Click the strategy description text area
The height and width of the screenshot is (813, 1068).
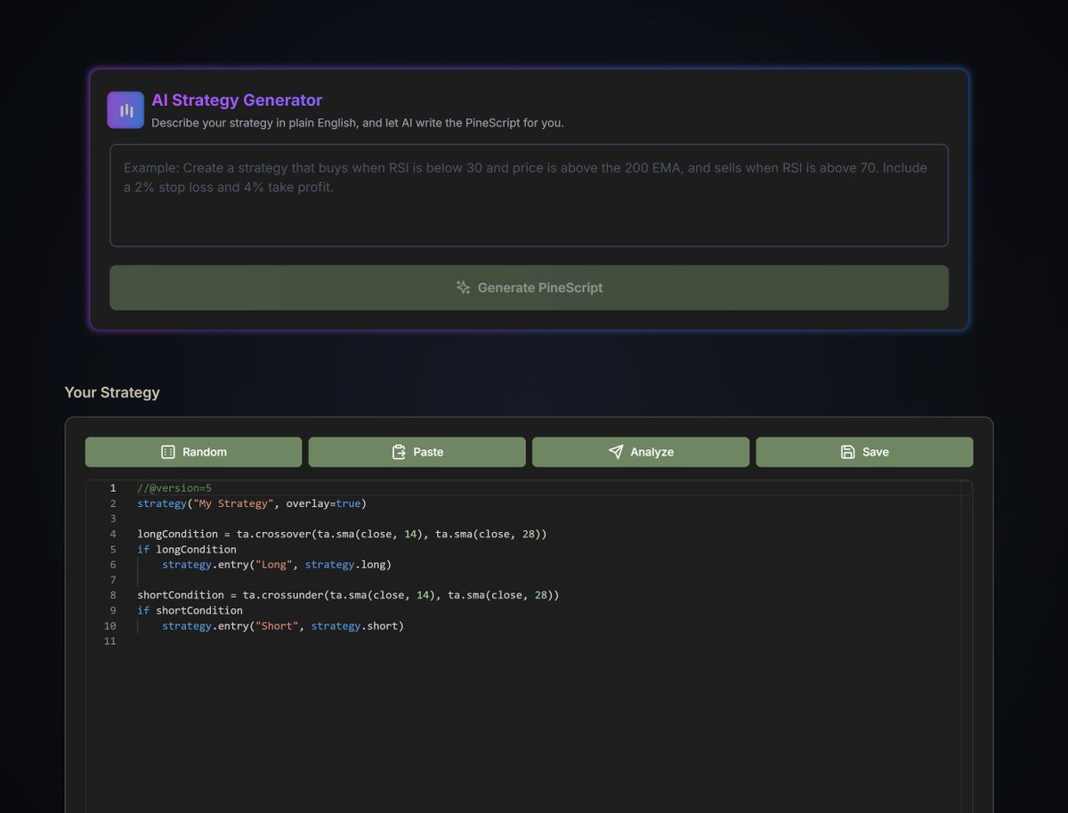(529, 195)
